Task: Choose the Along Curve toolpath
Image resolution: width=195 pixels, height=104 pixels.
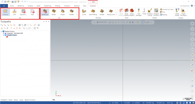Action: click(x=111, y=12)
